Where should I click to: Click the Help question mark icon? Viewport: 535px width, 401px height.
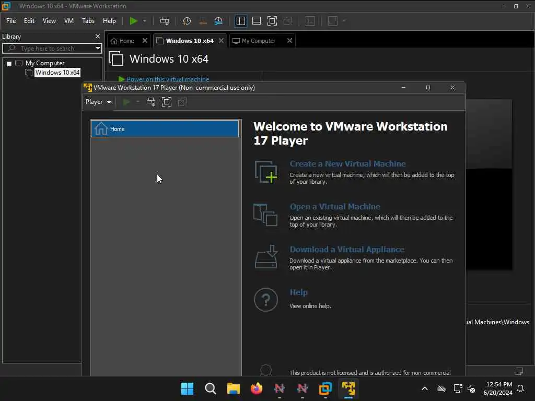[x=266, y=300]
